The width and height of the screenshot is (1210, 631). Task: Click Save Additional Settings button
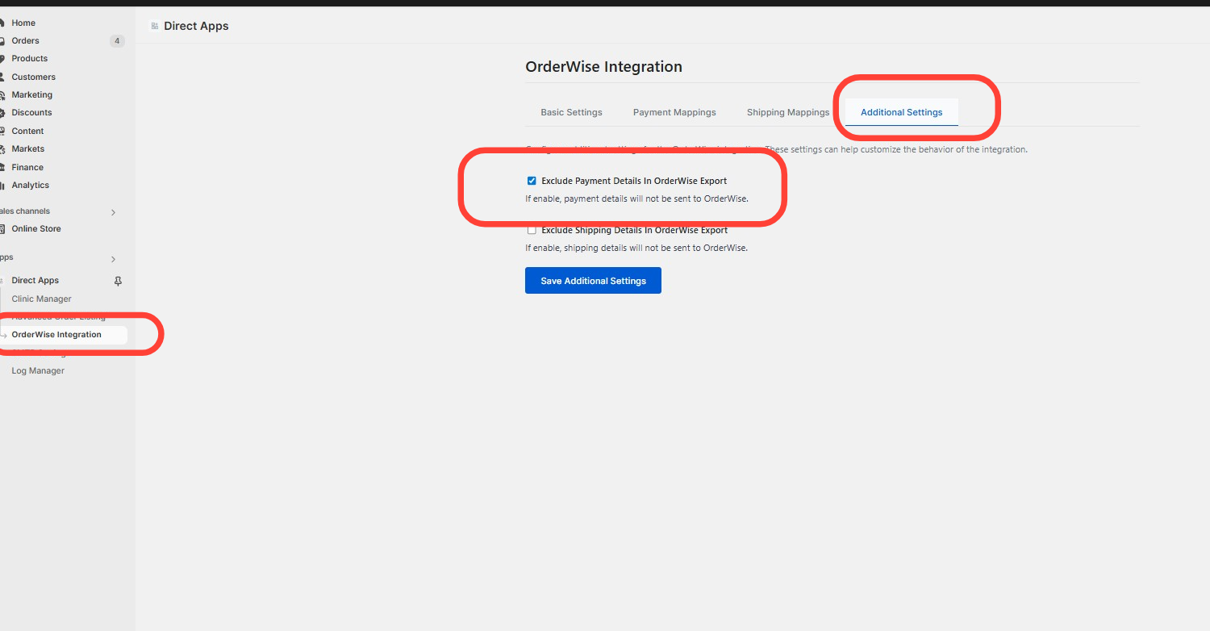click(593, 281)
